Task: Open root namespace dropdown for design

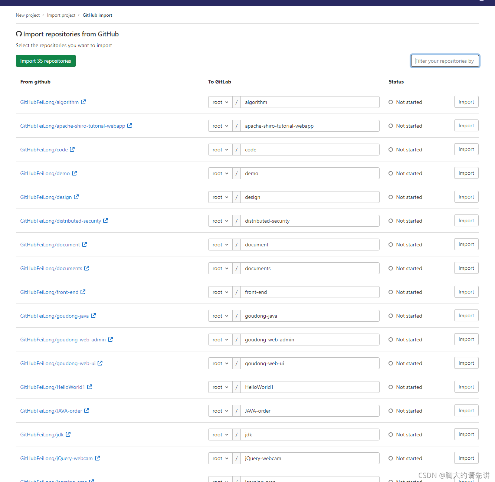Action: pyautogui.click(x=220, y=197)
